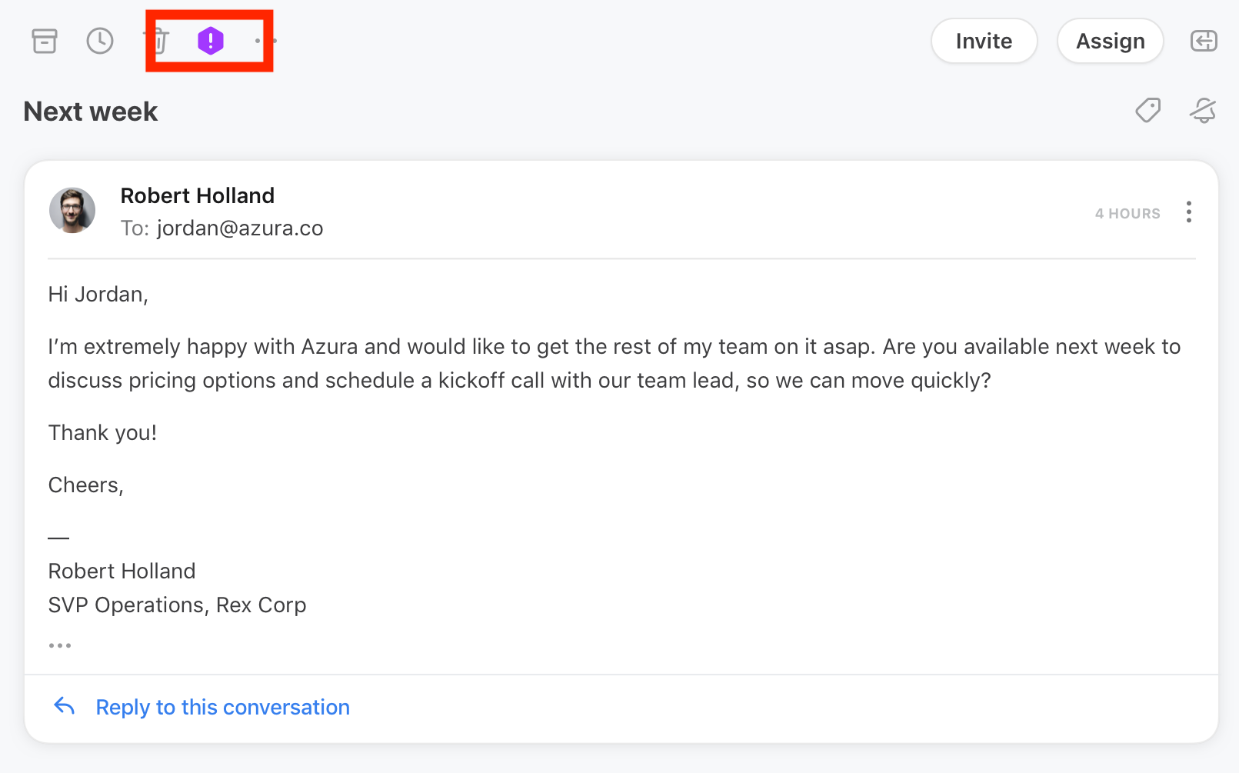The height and width of the screenshot is (773, 1239).
Task: Click the blue reply arrow icon
Action: (65, 706)
